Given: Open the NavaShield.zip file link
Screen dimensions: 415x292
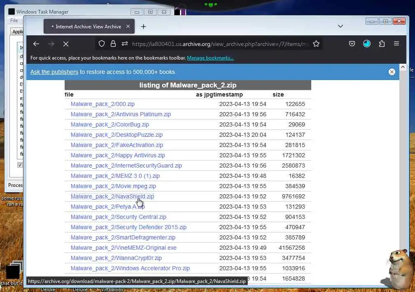Looking at the screenshot, I should pyautogui.click(x=112, y=197).
